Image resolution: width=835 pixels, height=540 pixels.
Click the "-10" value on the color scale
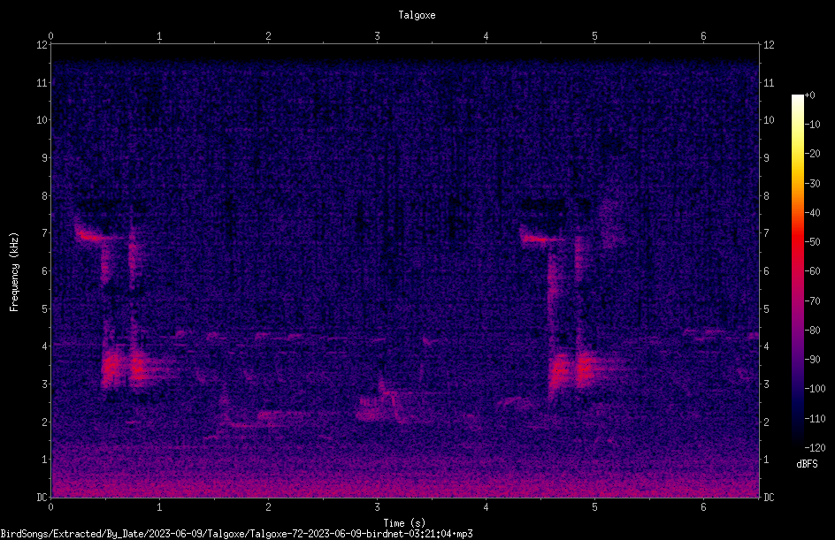(812, 125)
